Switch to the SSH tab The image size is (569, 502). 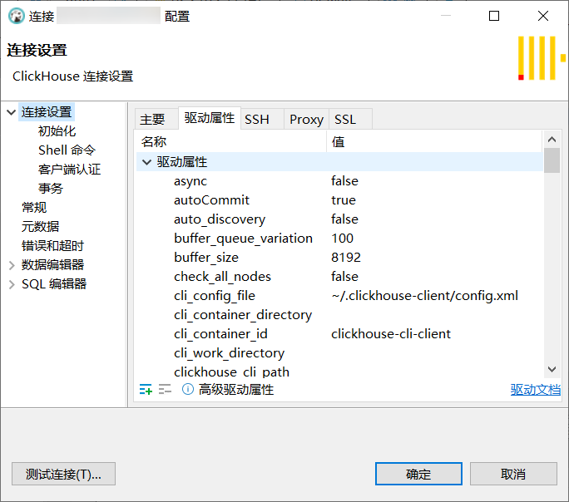(x=257, y=119)
